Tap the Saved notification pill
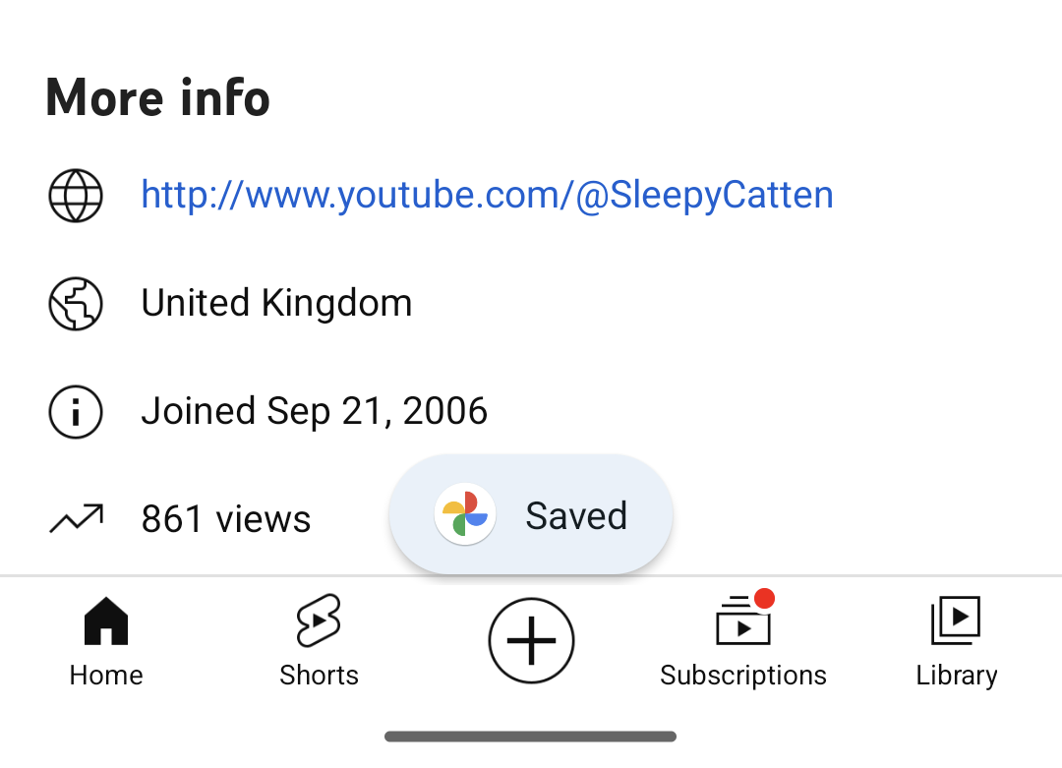The width and height of the screenshot is (1062, 768). tap(575, 515)
